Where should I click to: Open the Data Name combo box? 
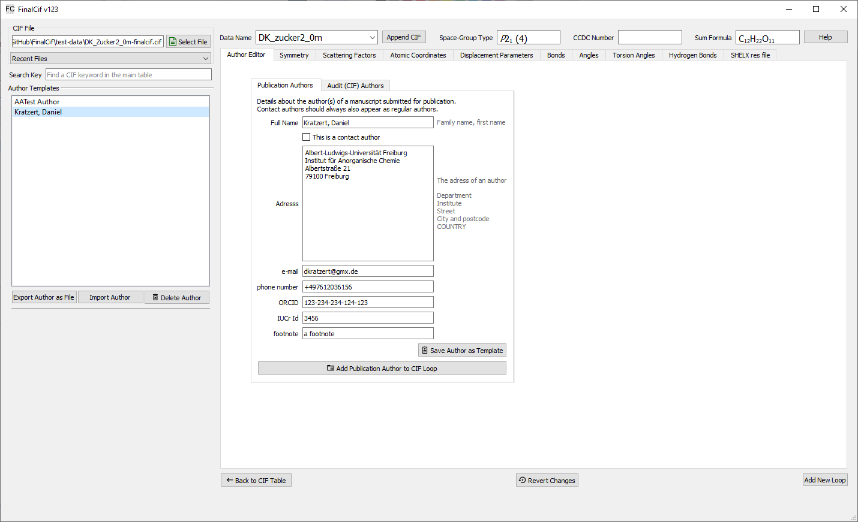pos(316,38)
